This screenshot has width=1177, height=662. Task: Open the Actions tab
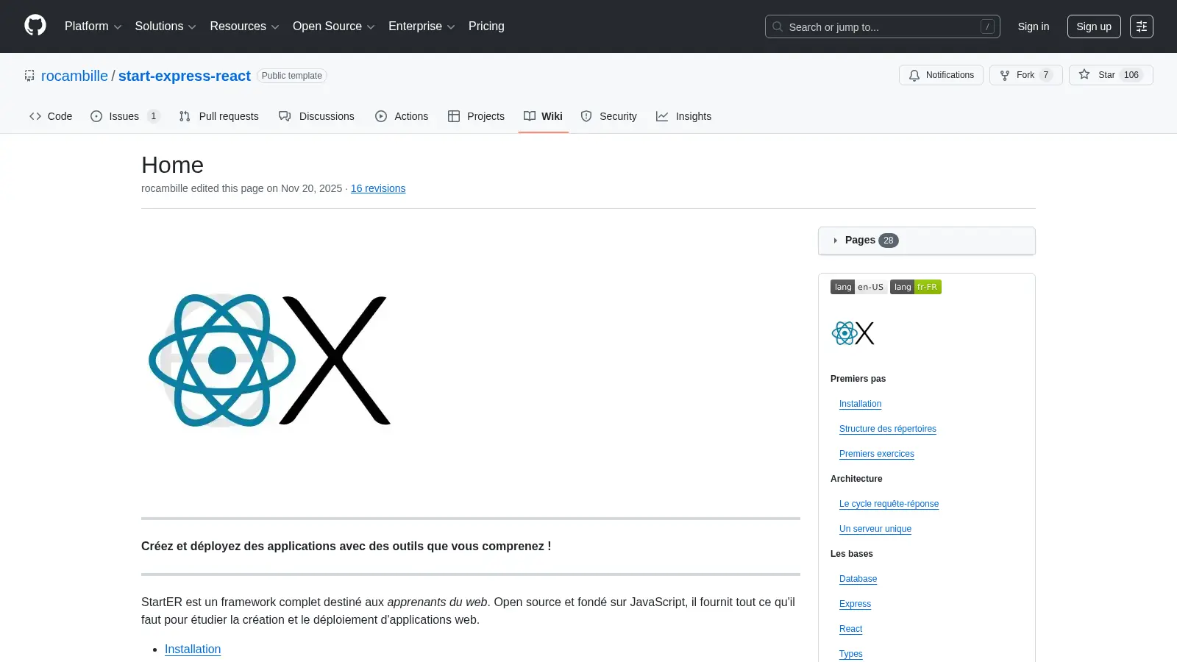[402, 116]
